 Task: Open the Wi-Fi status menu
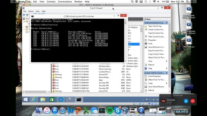click(154, 2)
